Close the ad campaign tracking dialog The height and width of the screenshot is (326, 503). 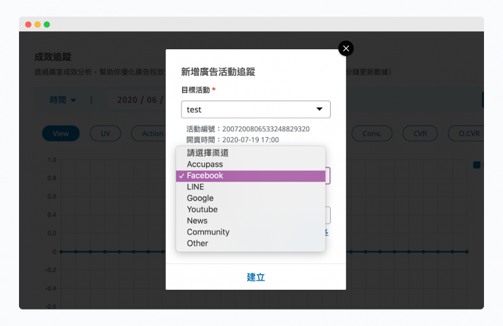pyautogui.click(x=346, y=48)
